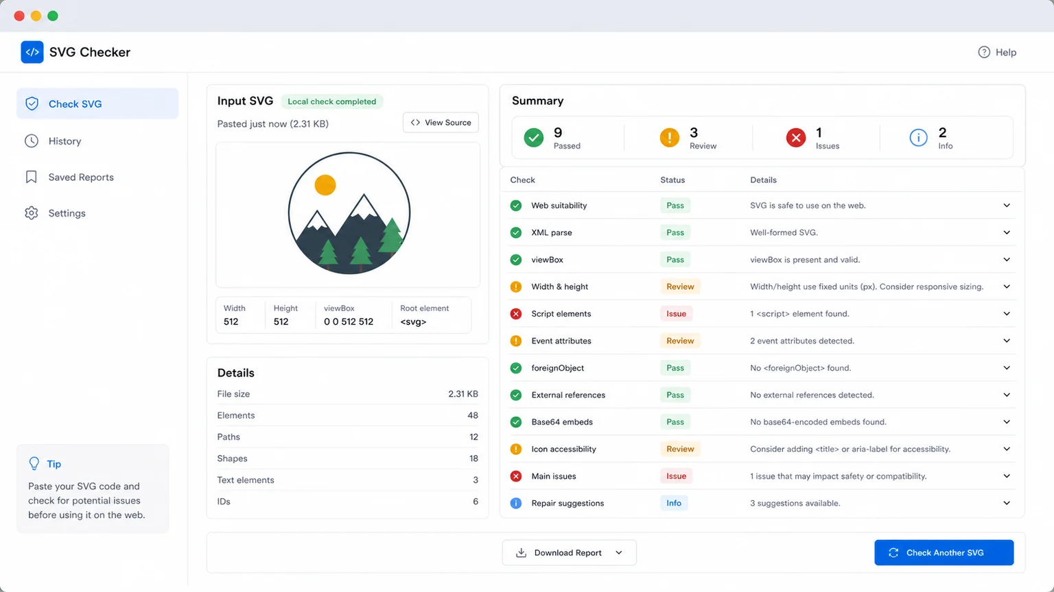Click the lightbulb Tip icon
This screenshot has height=592, width=1054.
[x=34, y=464]
